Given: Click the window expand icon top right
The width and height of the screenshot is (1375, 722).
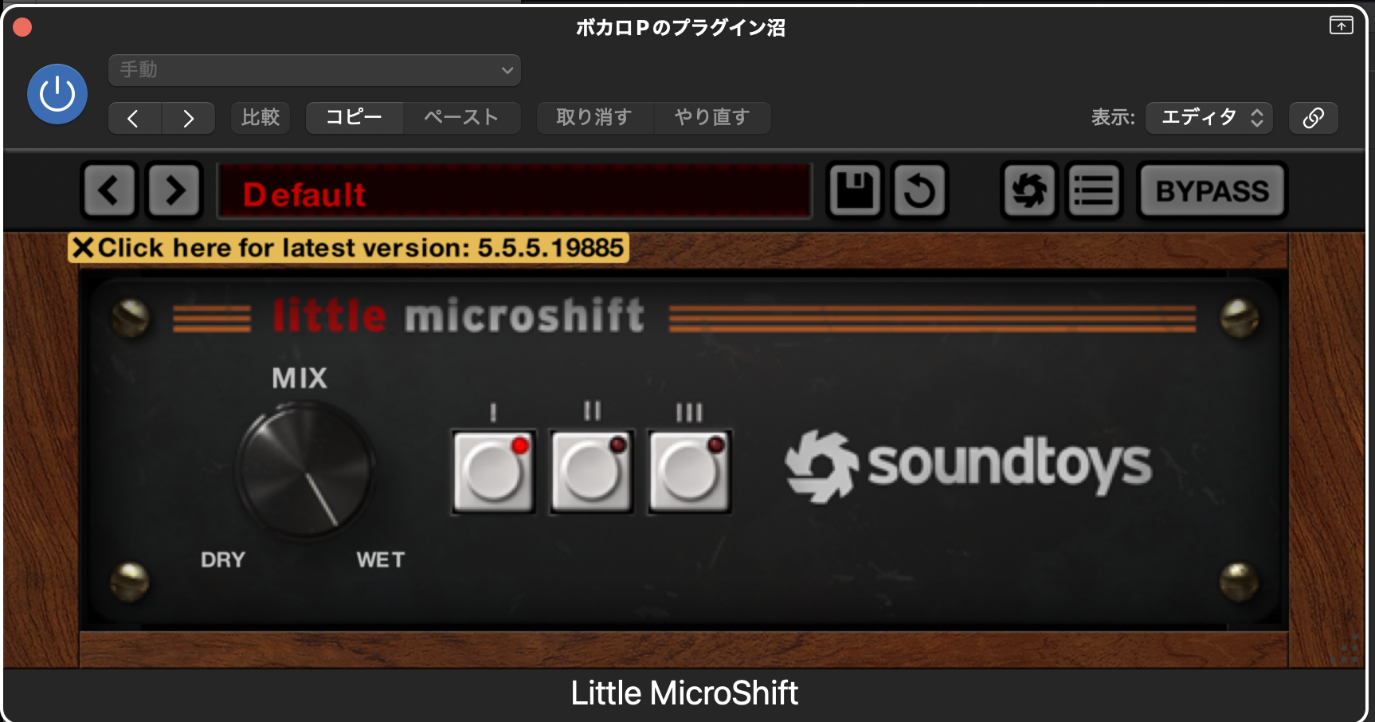Looking at the screenshot, I should (1342, 26).
